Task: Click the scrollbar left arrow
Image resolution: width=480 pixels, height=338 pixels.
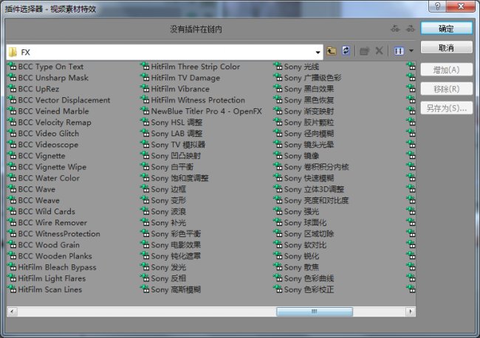Action: click(12, 311)
